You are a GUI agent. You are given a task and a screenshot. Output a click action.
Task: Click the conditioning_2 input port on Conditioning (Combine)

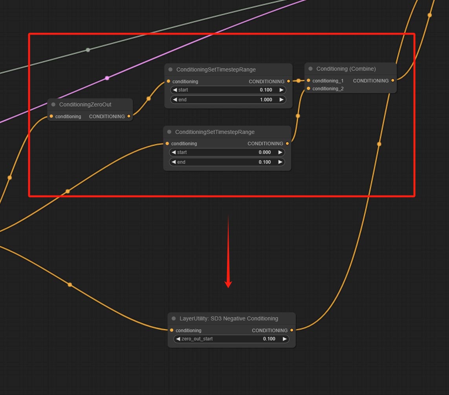click(308, 89)
